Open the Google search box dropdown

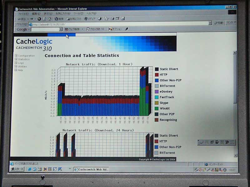[x=61, y=29]
